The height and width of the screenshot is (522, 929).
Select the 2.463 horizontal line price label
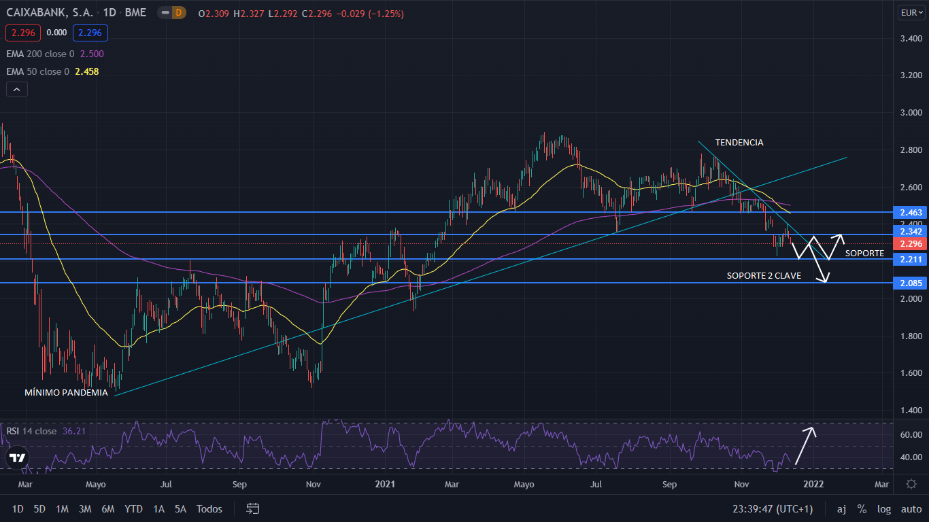(x=911, y=213)
